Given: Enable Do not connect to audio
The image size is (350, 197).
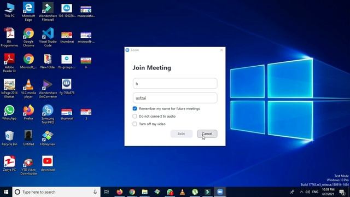Looking at the screenshot, I should 135,116.
